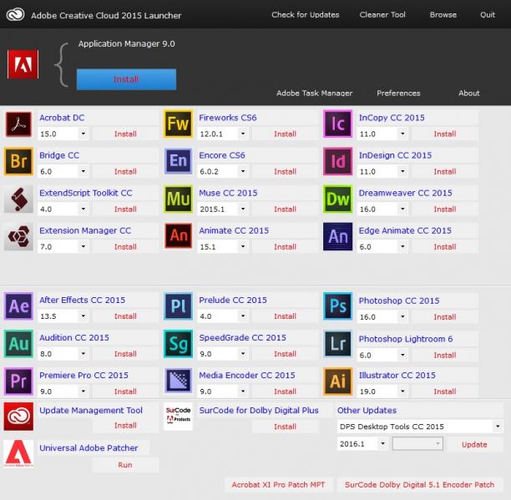Image resolution: width=511 pixels, height=500 pixels.
Task: Click the ExtendScript Toolkit CC icon
Action: click(18, 199)
